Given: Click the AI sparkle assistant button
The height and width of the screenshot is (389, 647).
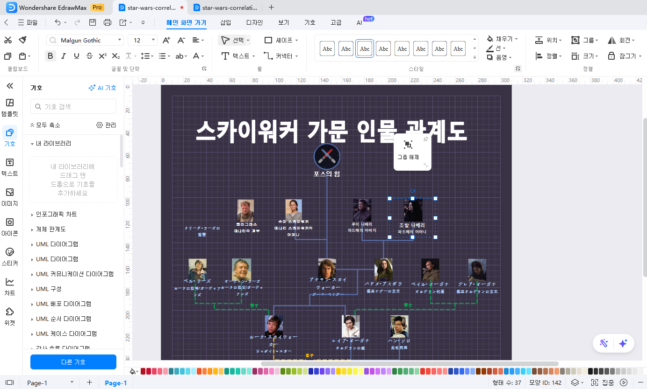Looking at the screenshot, I should click(623, 343).
